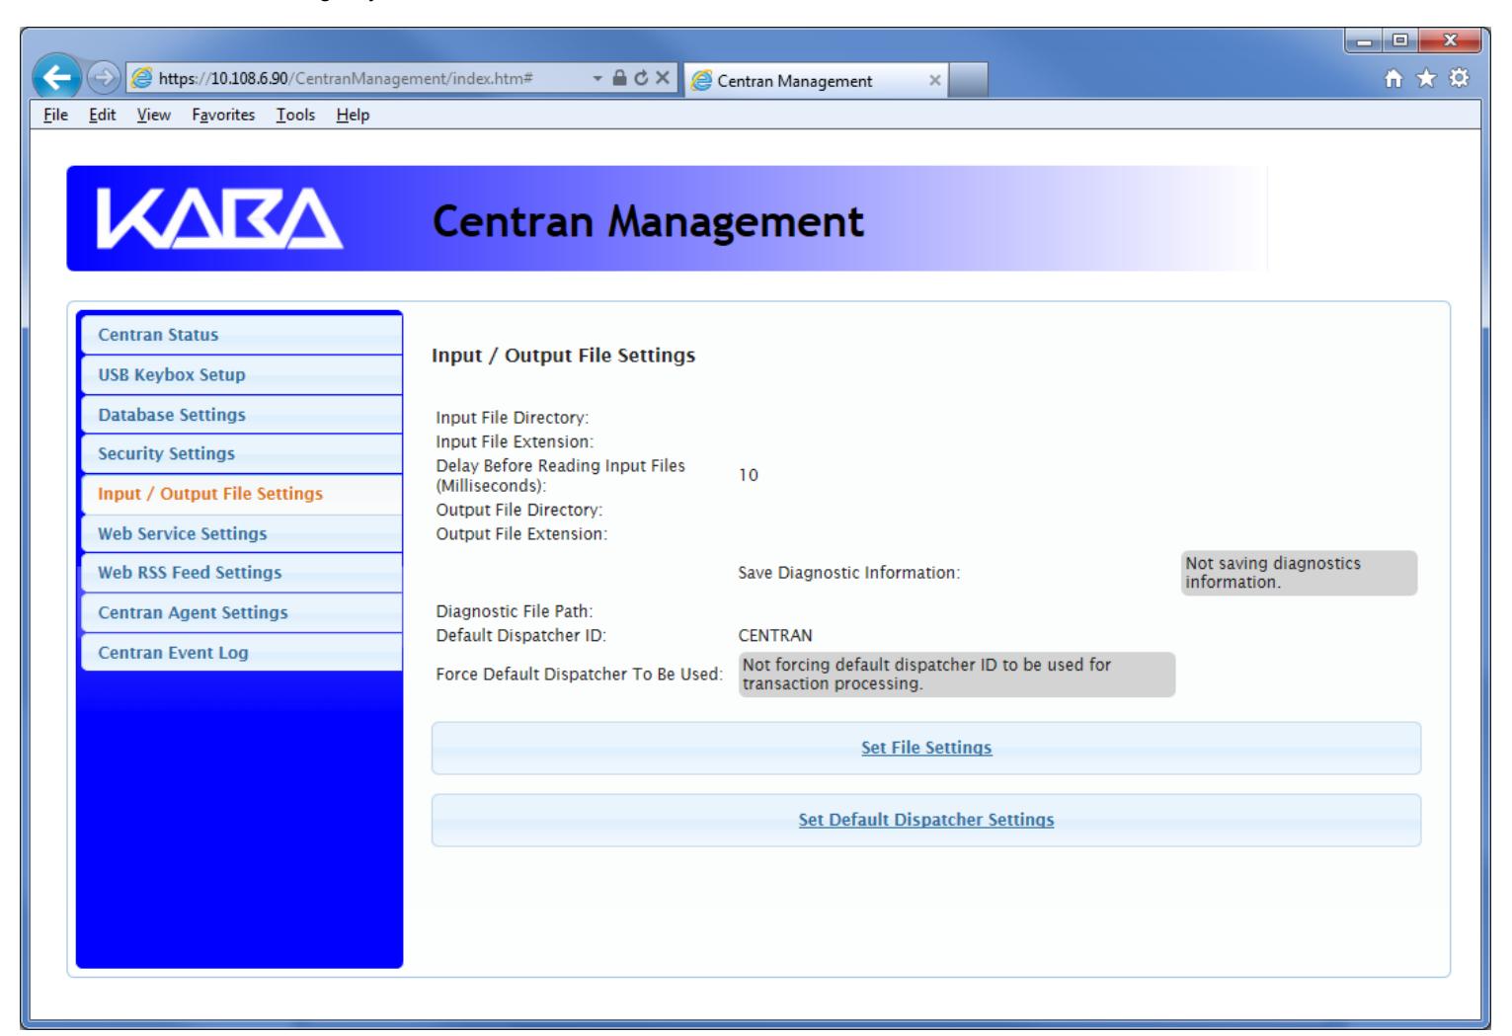
Task: Click the KABA logo in header
Action: (x=220, y=218)
